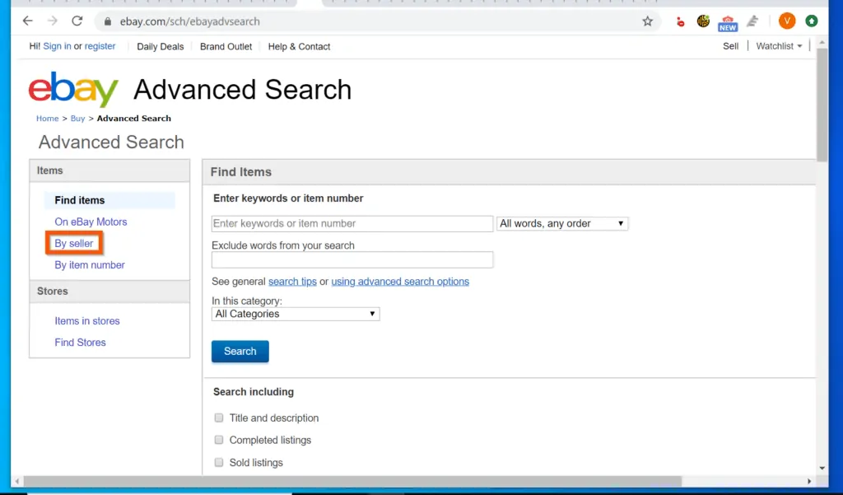Go to the Home breadcrumb

(x=47, y=119)
